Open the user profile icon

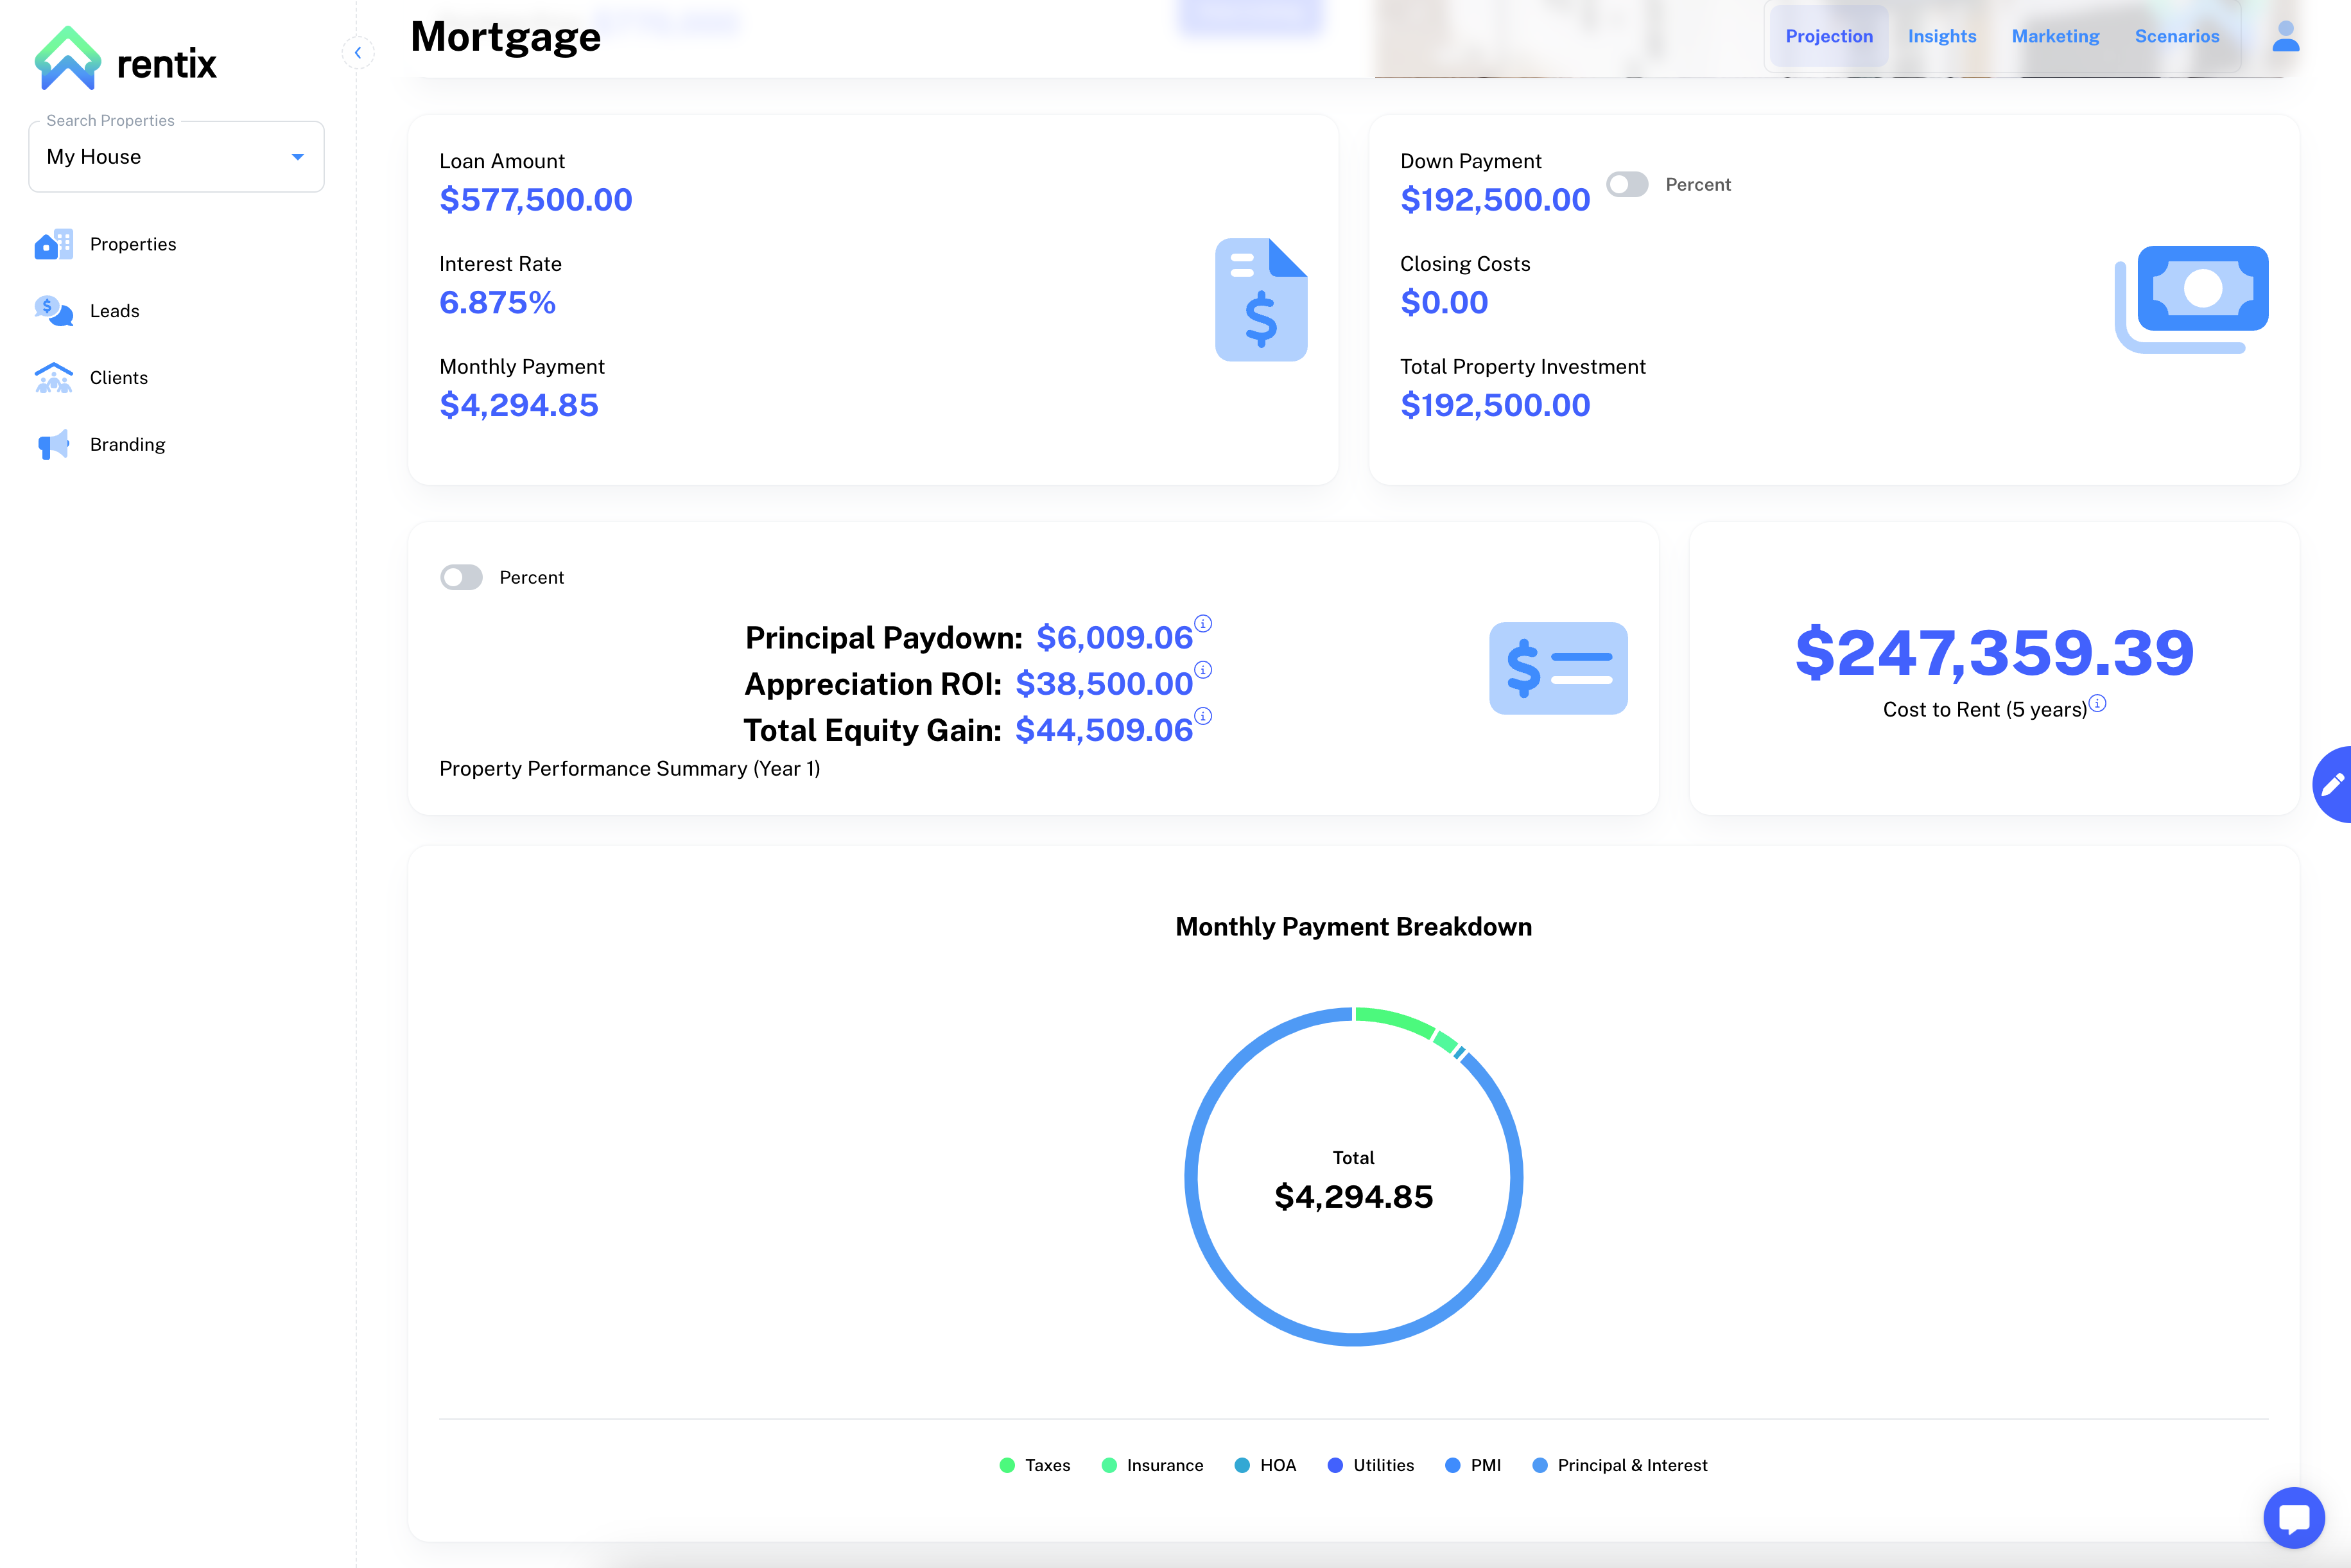coord(2285,37)
